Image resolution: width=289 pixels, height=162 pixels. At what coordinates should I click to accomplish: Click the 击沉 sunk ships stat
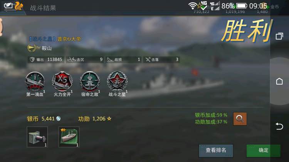(x=85, y=60)
